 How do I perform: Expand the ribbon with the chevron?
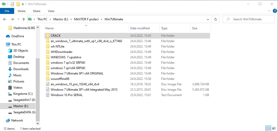pyautogui.click(x=269, y=11)
